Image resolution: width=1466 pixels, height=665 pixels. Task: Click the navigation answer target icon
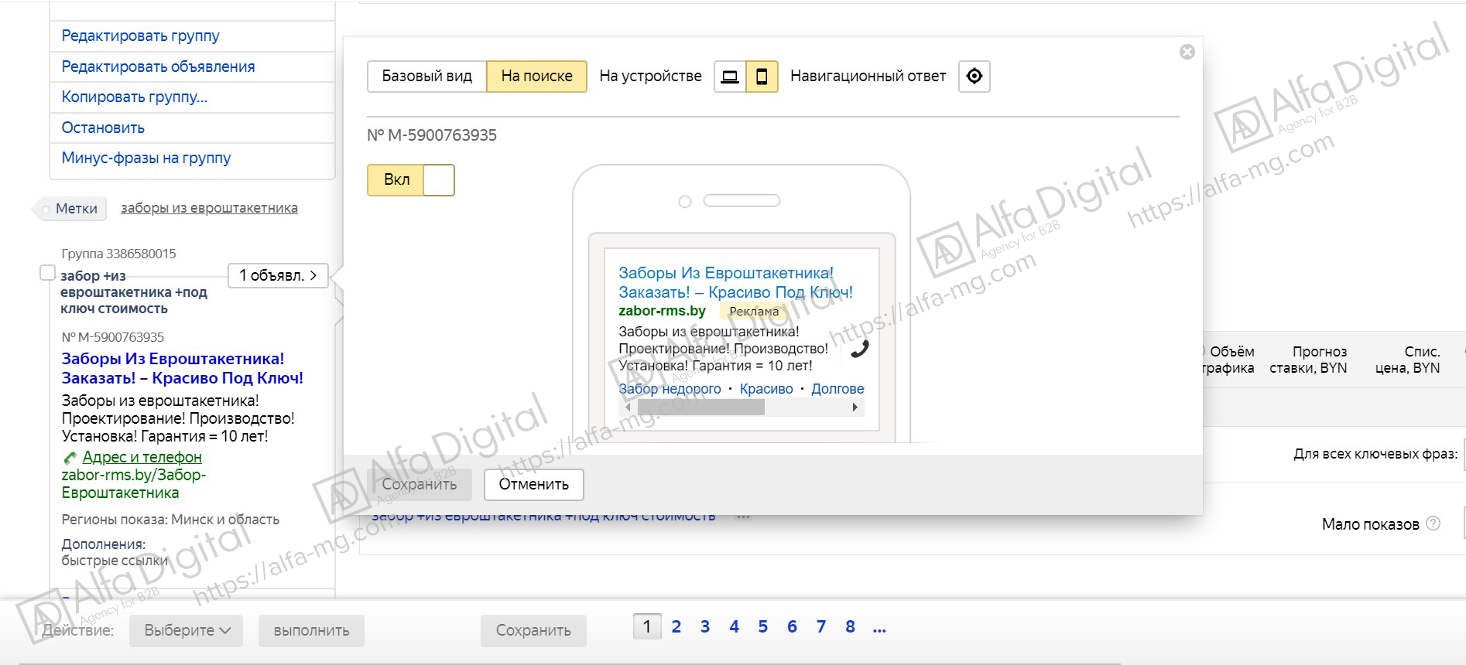974,77
